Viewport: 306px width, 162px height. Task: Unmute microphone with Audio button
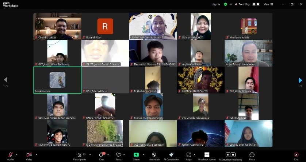pyautogui.click(x=11, y=156)
